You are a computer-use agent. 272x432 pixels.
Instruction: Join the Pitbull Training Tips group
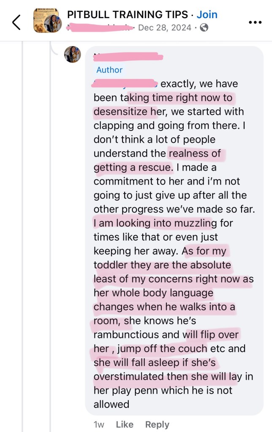[x=207, y=15]
